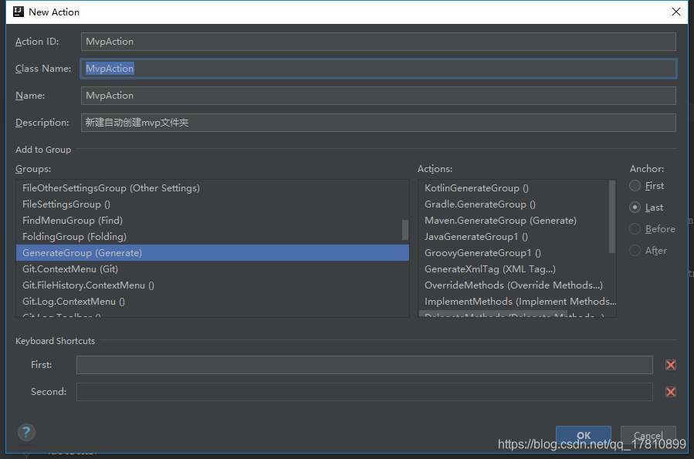Screen dimensions: 694x459
Task: Focus the Description text field
Action: (x=378, y=123)
